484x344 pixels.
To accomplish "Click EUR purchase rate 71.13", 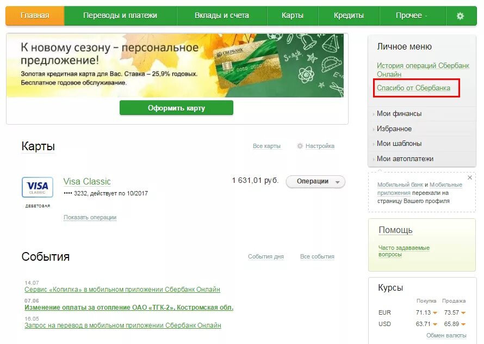I will (x=423, y=312).
